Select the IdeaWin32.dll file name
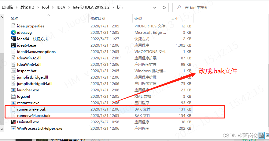269x141 pixels. point(29,58)
